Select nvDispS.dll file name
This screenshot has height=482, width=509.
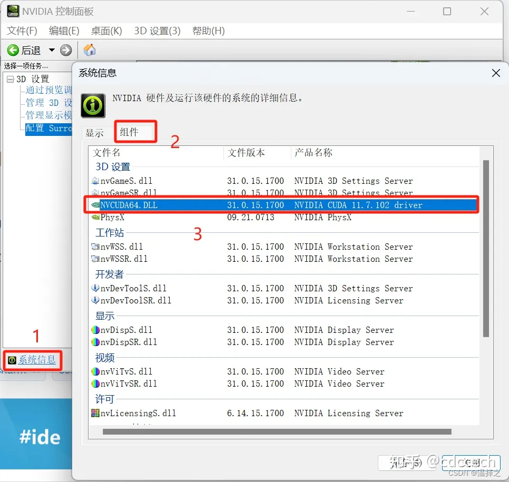126,330
